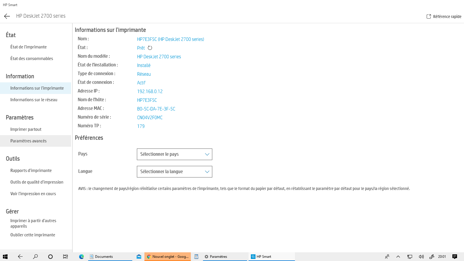Open Windows taskbar search
Image resolution: width=464 pixels, height=261 pixels.
(x=35, y=257)
